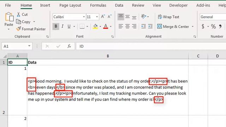This screenshot has width=226, height=127.
Task: Switch to the Add-ins tab
Action: pyautogui.click(x=203, y=5)
